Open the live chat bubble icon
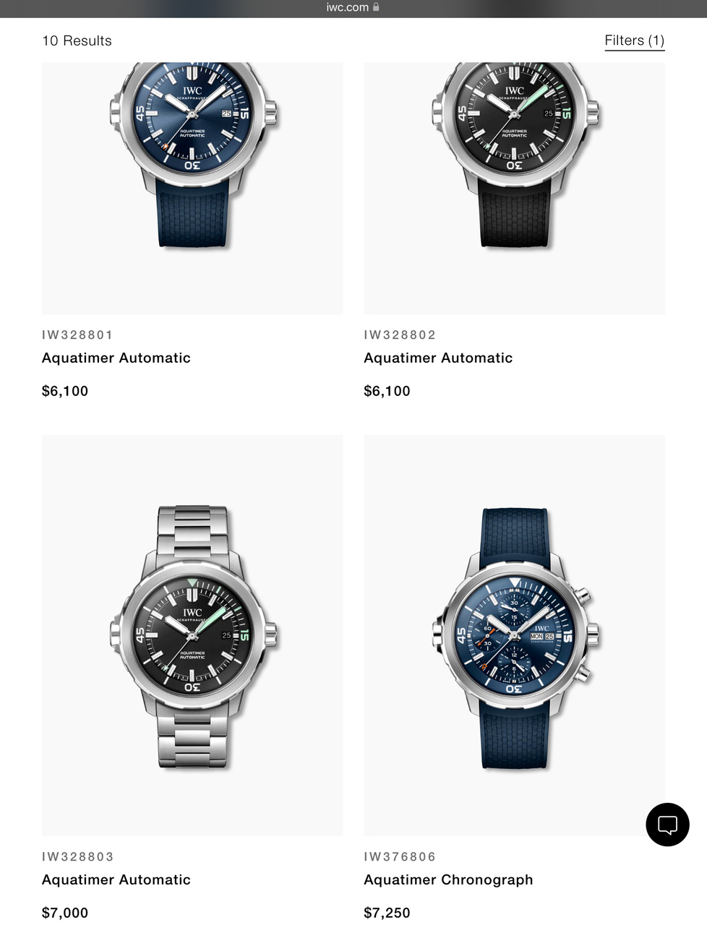The height and width of the screenshot is (925, 707). click(667, 825)
